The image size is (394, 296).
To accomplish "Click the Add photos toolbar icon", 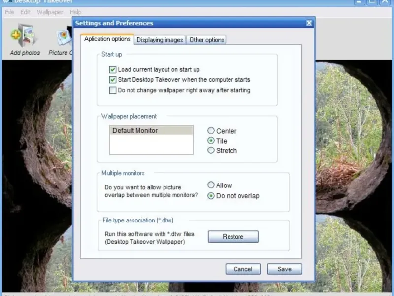I will click(x=25, y=39).
